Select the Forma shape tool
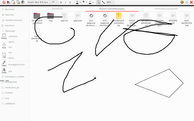194x121 pixels. click(4, 36)
